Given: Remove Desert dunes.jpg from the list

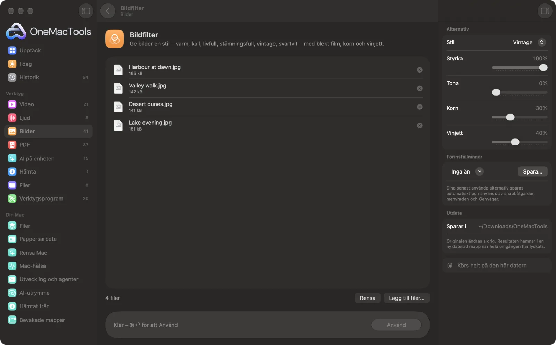Looking at the screenshot, I should 420,107.
